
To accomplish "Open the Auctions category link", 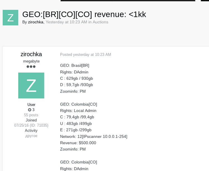I will [x=100, y=22].
